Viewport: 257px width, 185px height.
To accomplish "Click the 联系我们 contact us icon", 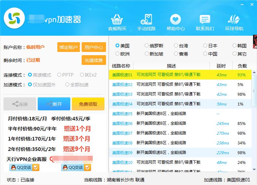I will (205, 22).
